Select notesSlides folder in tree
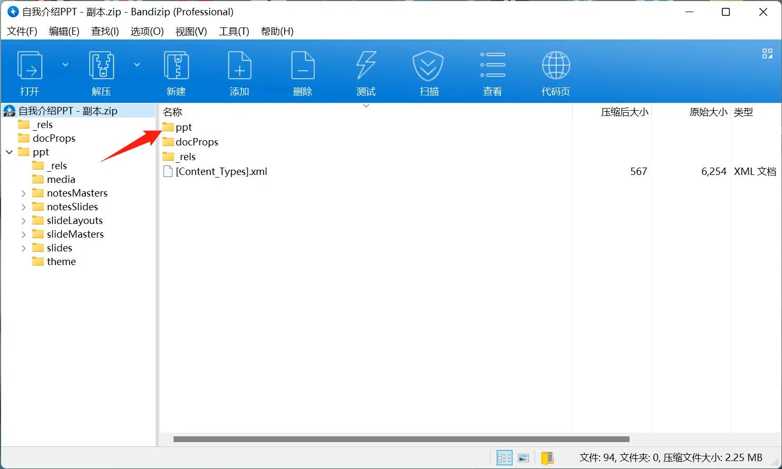 [x=72, y=207]
